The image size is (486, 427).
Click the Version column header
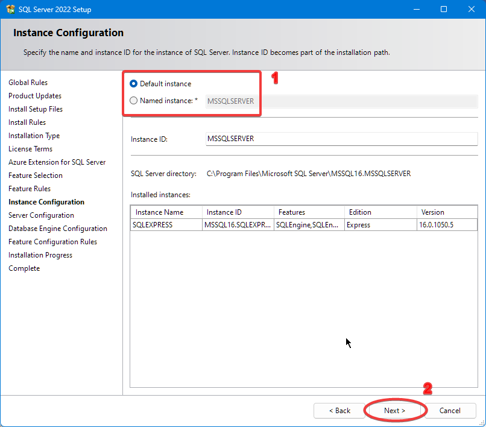click(447, 212)
